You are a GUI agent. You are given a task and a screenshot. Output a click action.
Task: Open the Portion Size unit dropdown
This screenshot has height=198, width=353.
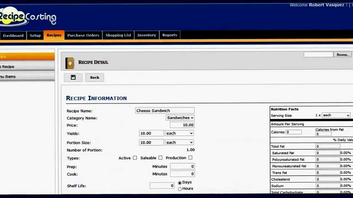(179, 142)
